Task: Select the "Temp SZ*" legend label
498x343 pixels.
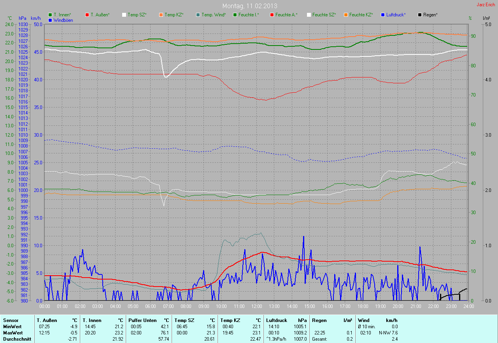Action: (137, 15)
